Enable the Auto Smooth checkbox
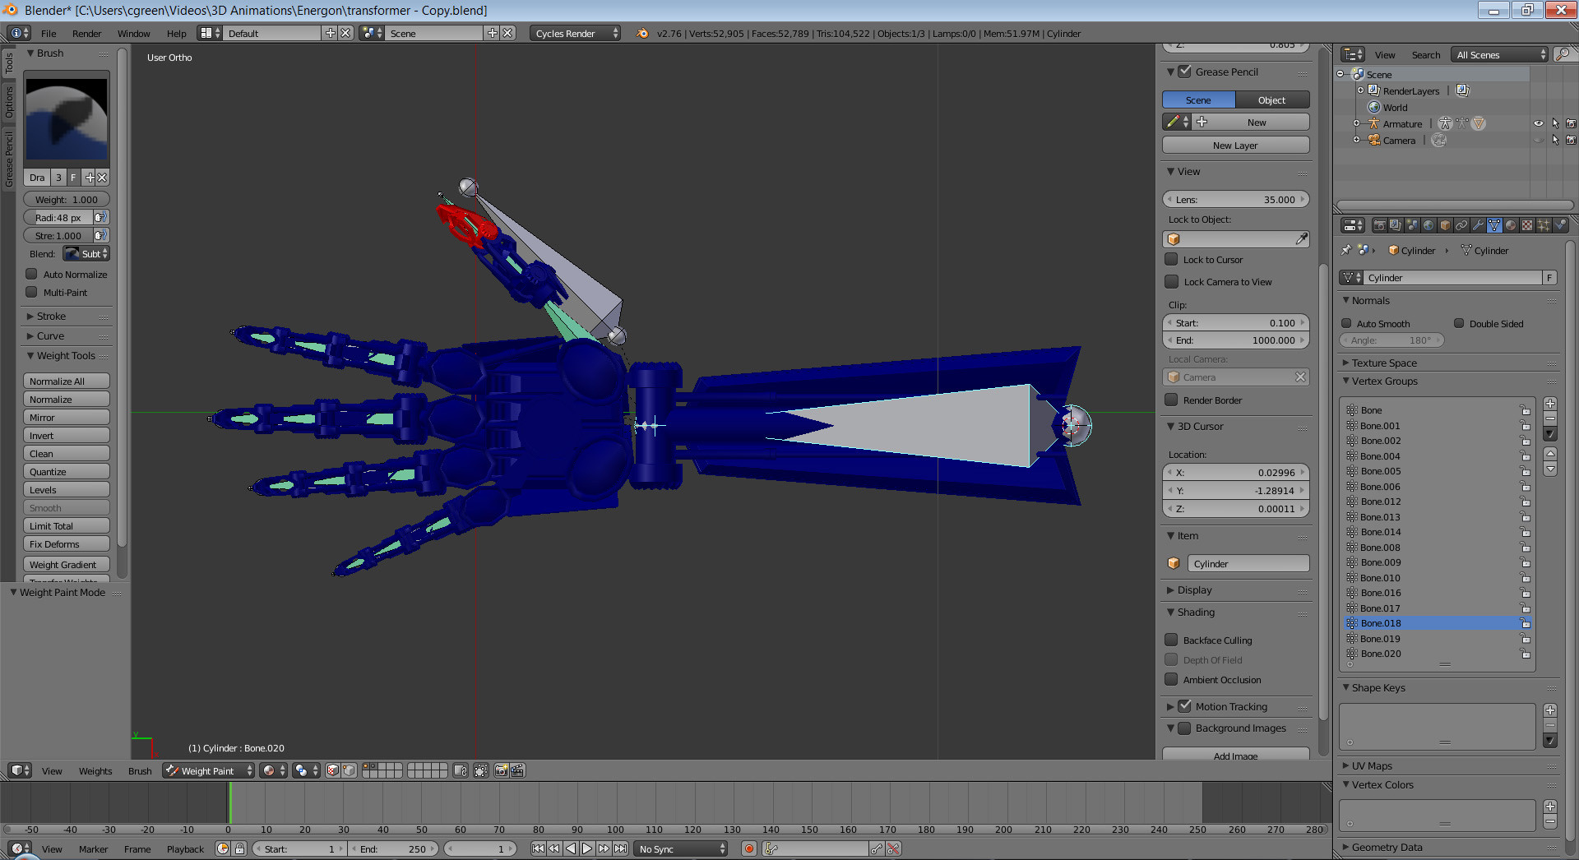 click(x=1347, y=323)
